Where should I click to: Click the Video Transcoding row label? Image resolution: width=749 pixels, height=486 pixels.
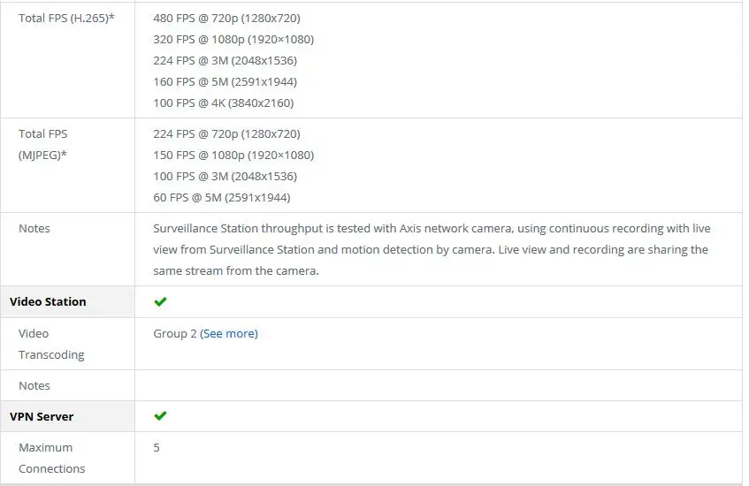click(x=51, y=344)
